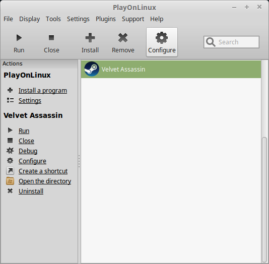Click the Open the directory folder icon

10,181
